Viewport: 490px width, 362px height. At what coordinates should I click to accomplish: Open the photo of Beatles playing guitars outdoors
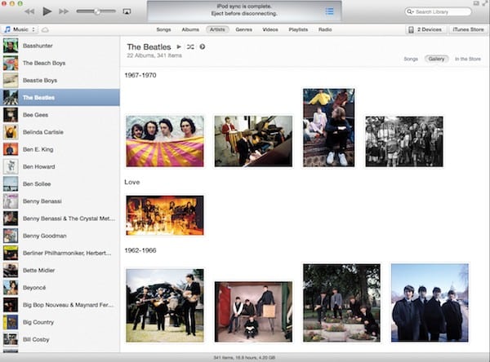165,306
